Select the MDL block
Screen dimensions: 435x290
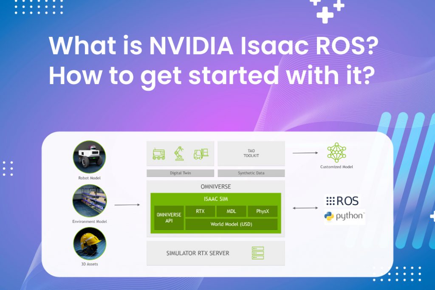pos(231,211)
